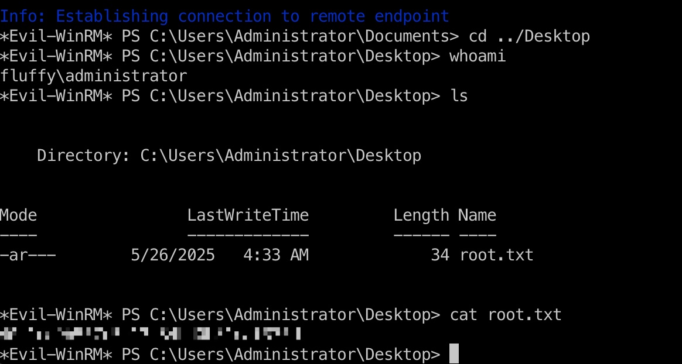Click the '5/26/2025' date value

(x=173, y=255)
